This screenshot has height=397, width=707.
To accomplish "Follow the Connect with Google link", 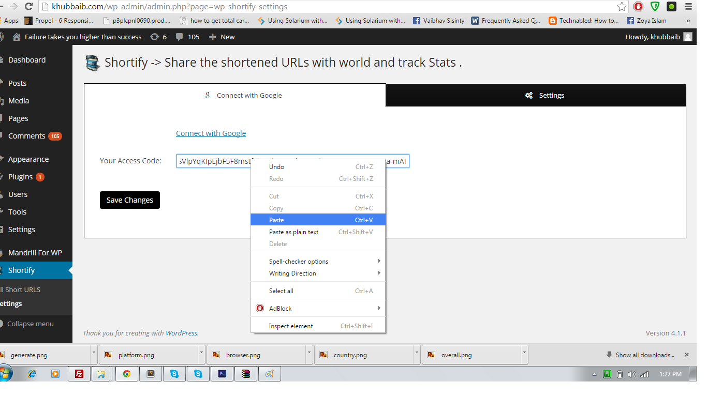I will click(x=211, y=133).
